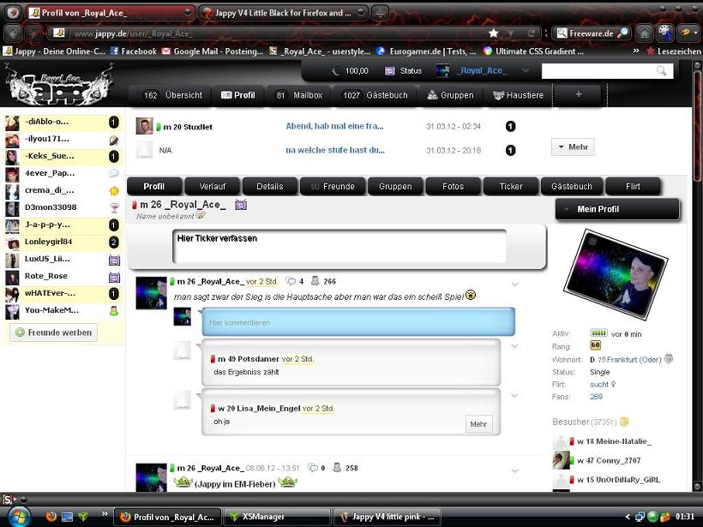
Task: Open friend -diAblo-o... in the sidebar
Action: [x=46, y=122]
